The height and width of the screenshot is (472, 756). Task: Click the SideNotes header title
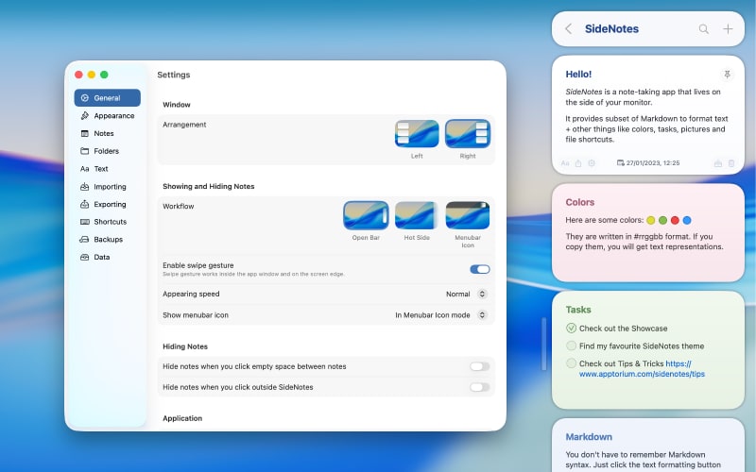click(611, 29)
